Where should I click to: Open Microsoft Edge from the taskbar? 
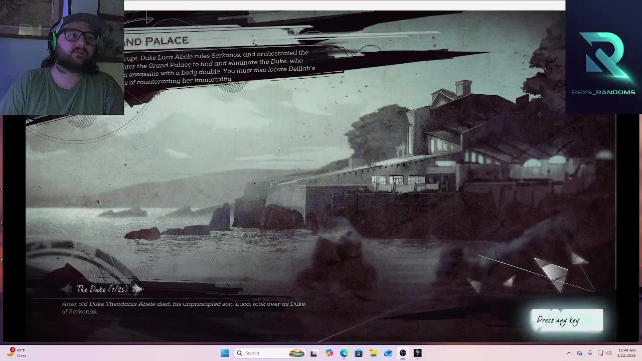coord(344,353)
